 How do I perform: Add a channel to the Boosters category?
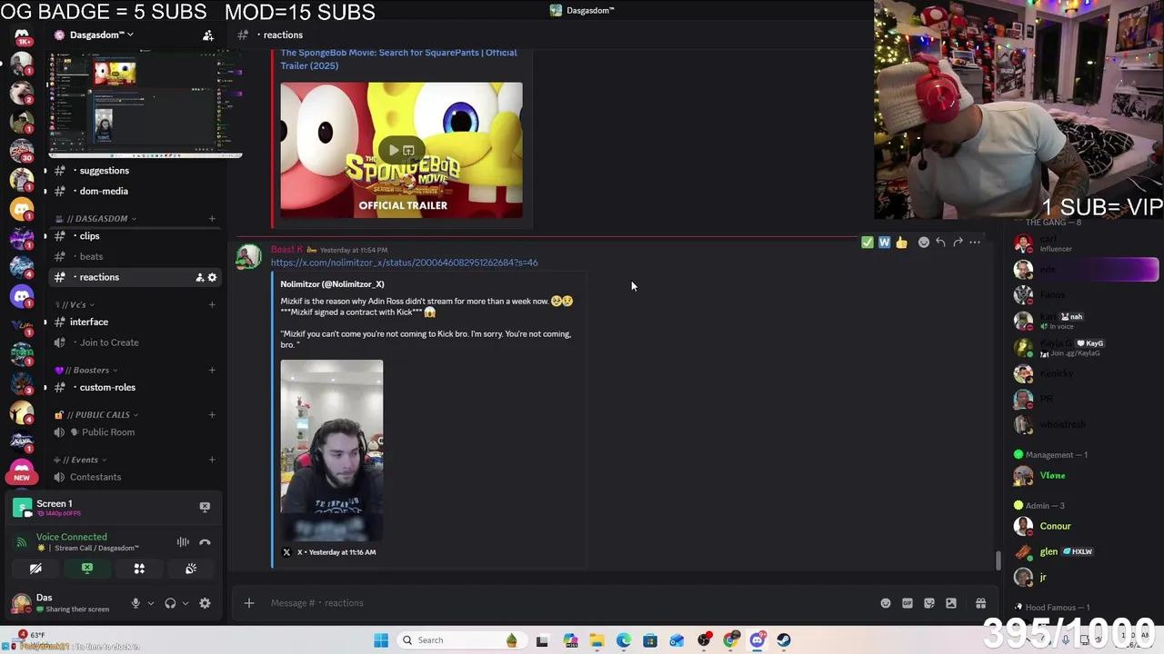[212, 371]
